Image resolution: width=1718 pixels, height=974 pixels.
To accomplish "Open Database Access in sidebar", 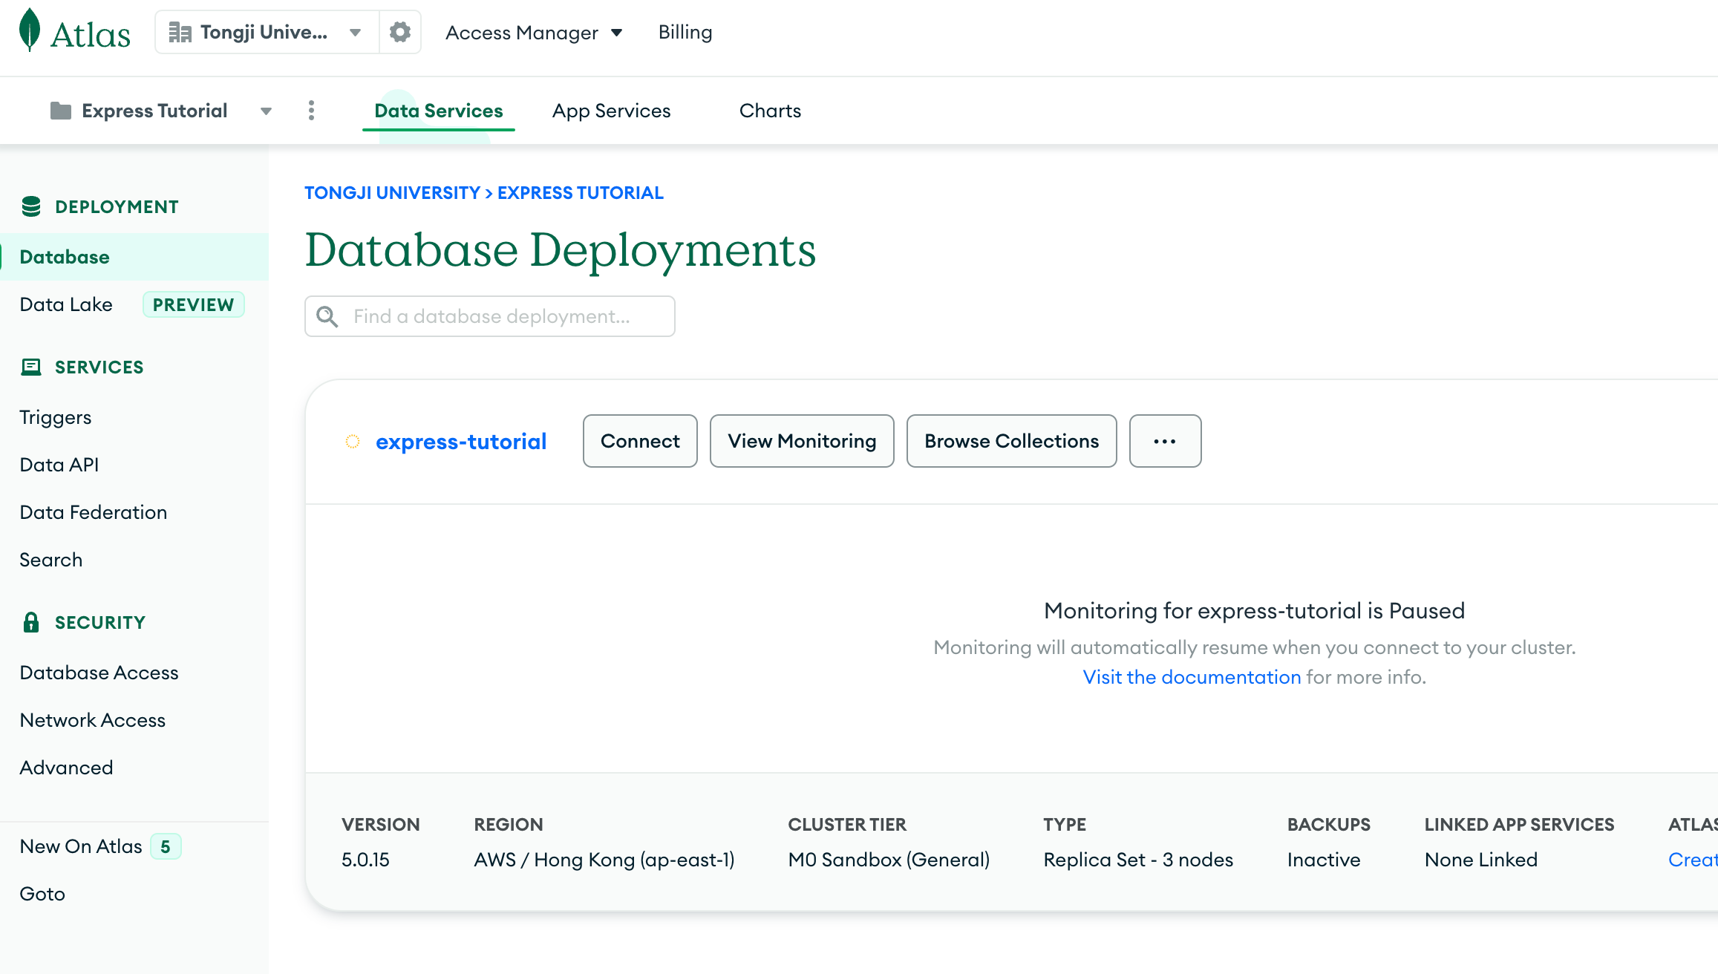I will click(99, 673).
